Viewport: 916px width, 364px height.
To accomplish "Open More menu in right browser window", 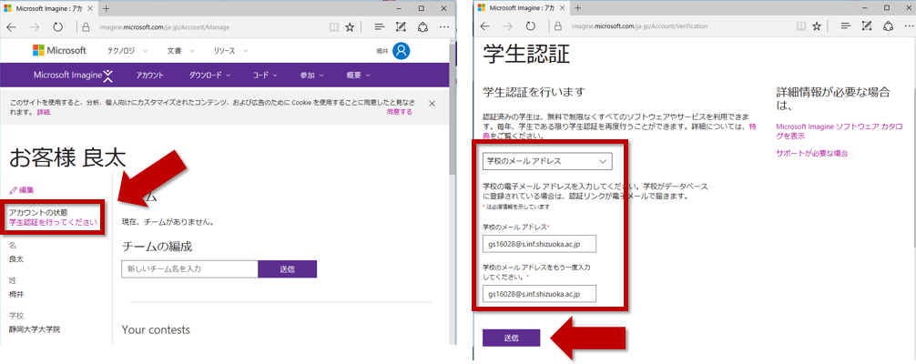I will click(x=911, y=26).
